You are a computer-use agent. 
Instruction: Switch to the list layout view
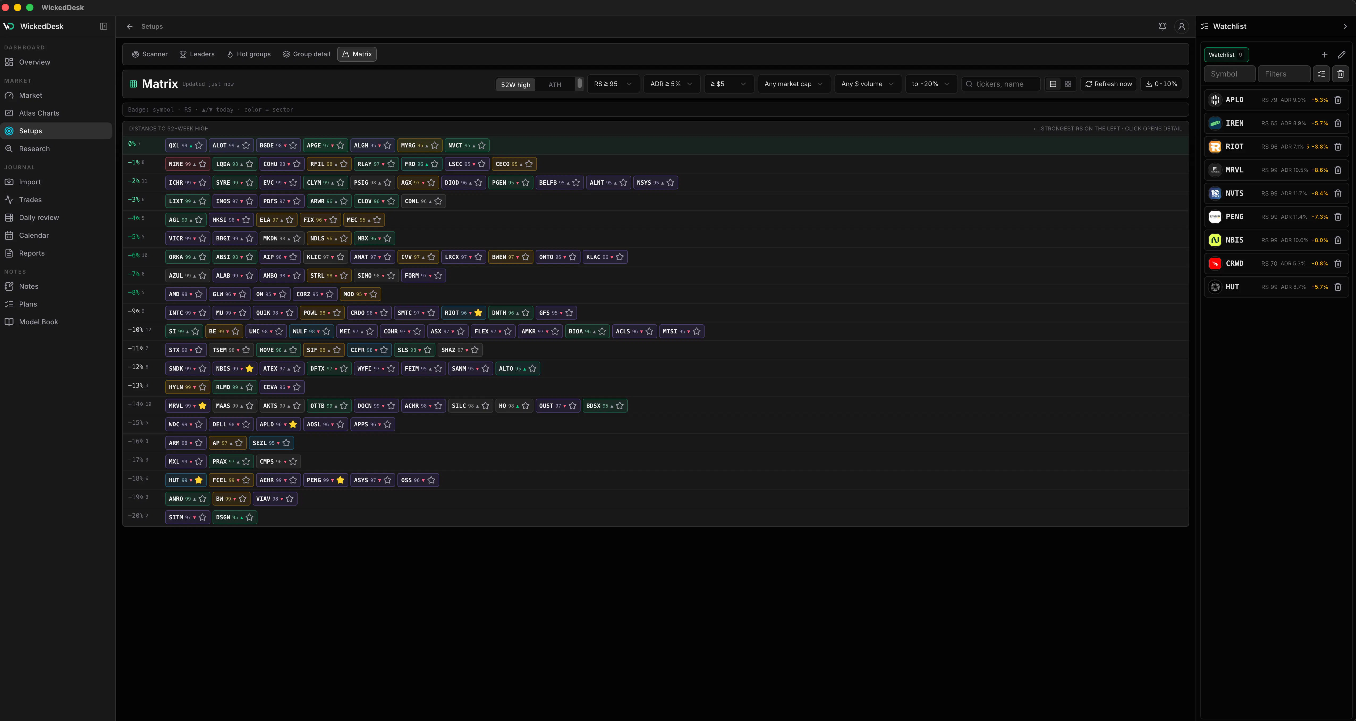pos(1053,84)
